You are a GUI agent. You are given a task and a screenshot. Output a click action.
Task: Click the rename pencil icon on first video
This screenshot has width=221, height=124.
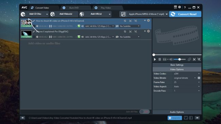click(x=34, y=21)
